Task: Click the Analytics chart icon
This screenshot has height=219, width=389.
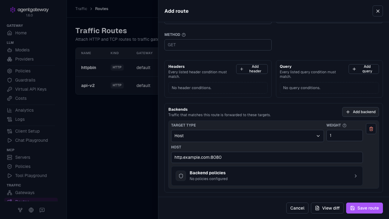Action: pyautogui.click(x=10, y=110)
